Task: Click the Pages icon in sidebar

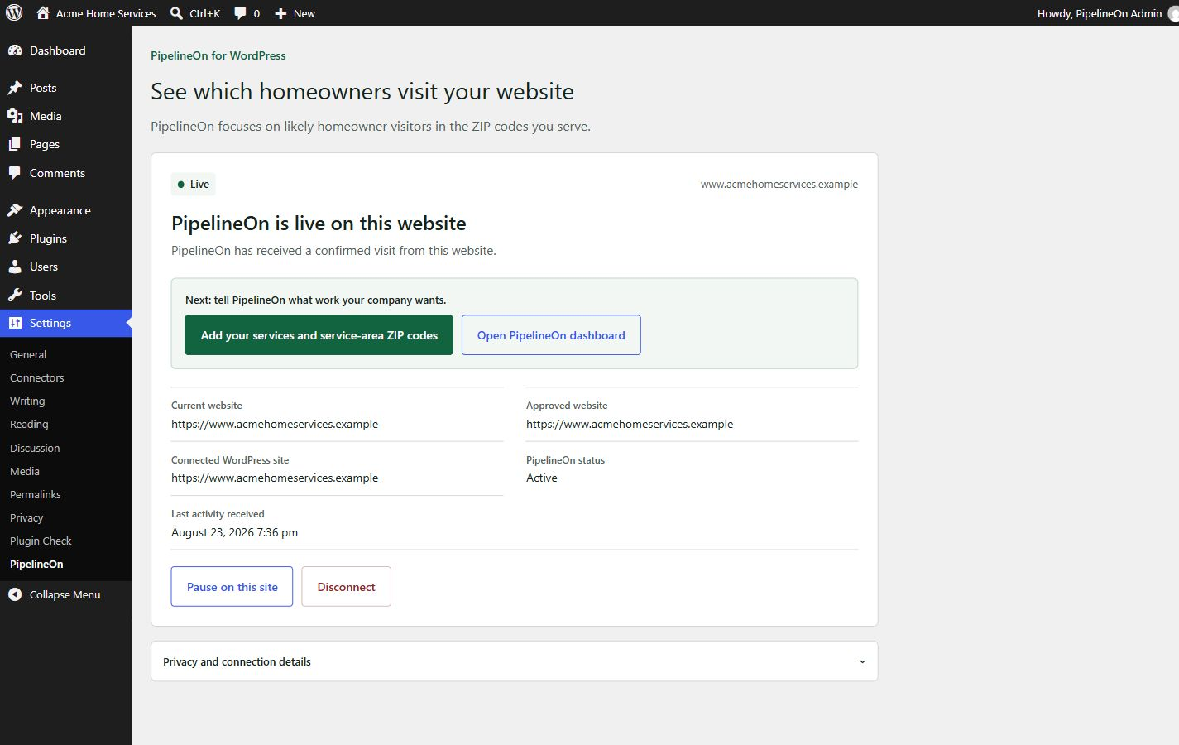Action: [x=15, y=144]
